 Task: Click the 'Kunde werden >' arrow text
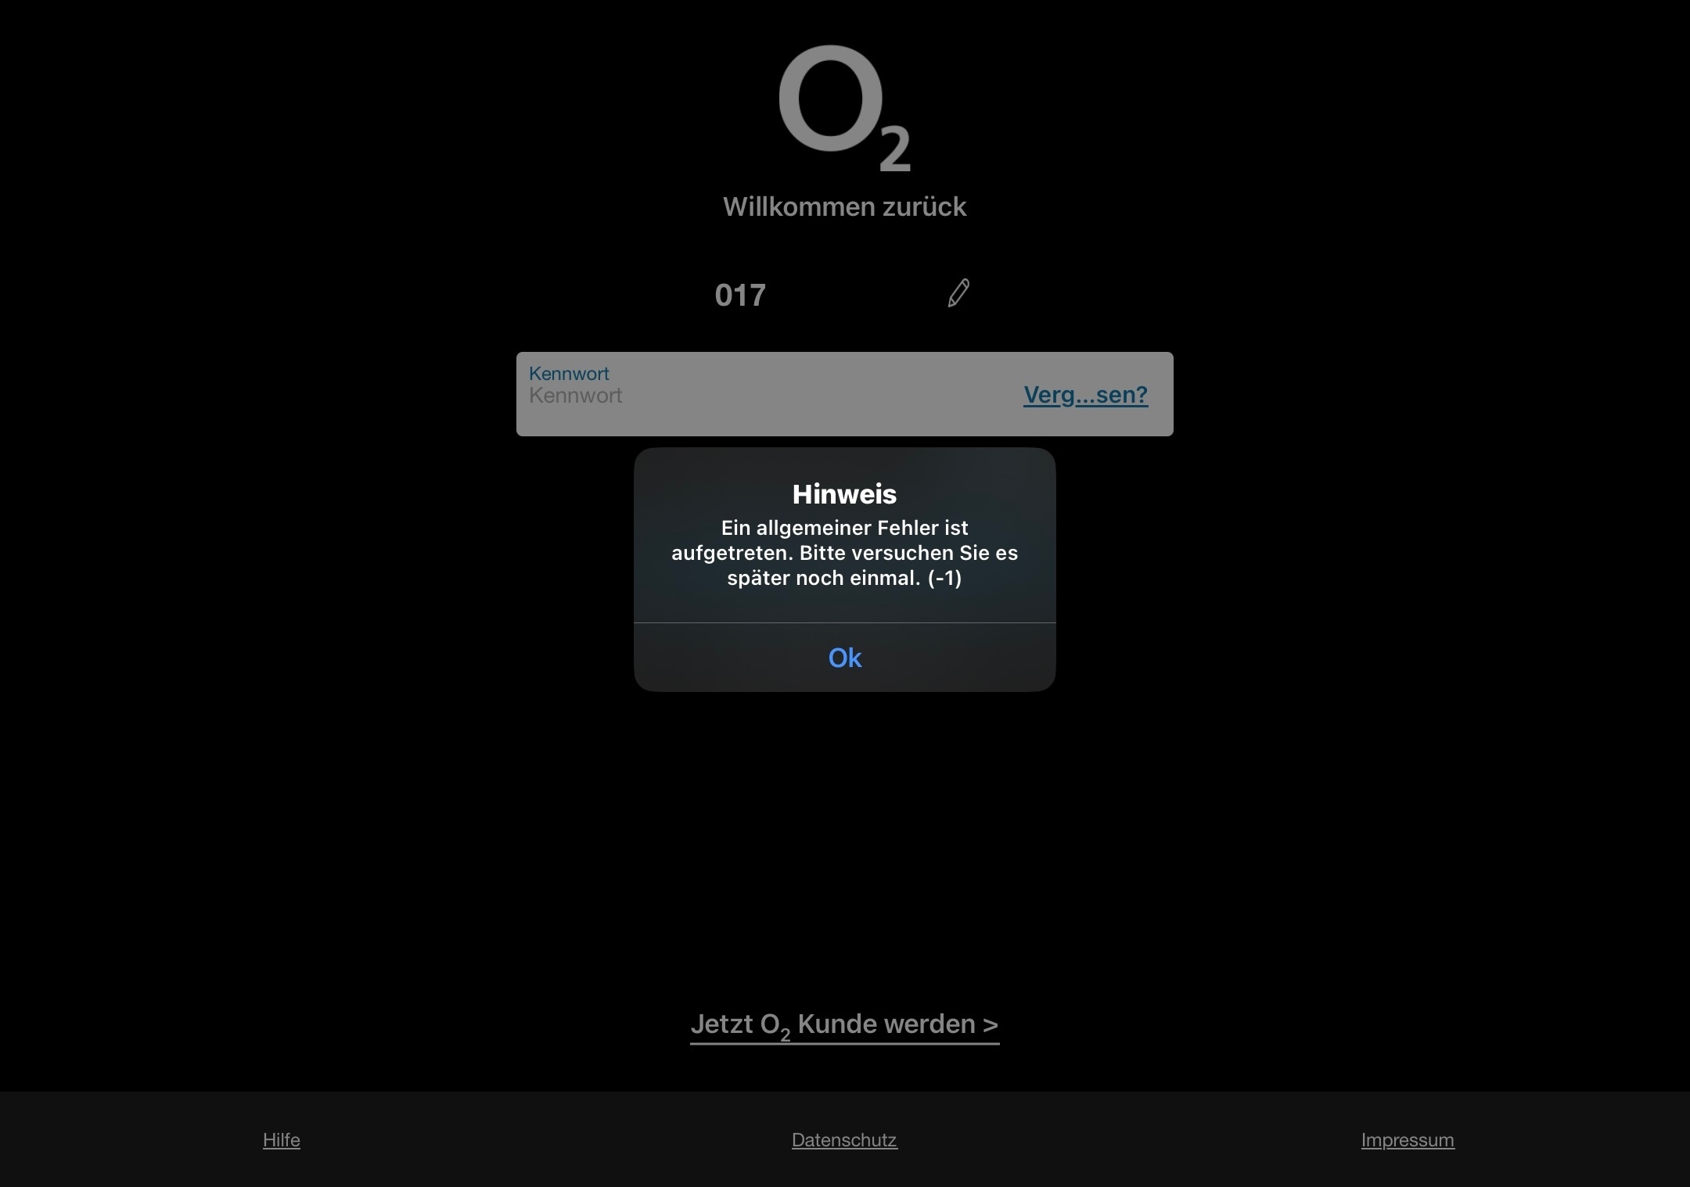[898, 1024]
